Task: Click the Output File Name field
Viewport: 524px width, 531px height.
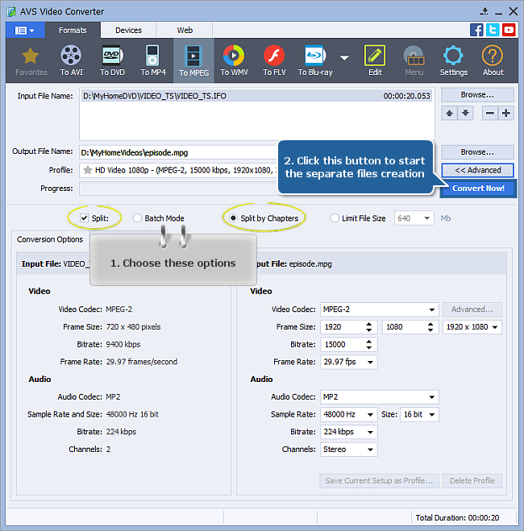Action: click(178, 153)
